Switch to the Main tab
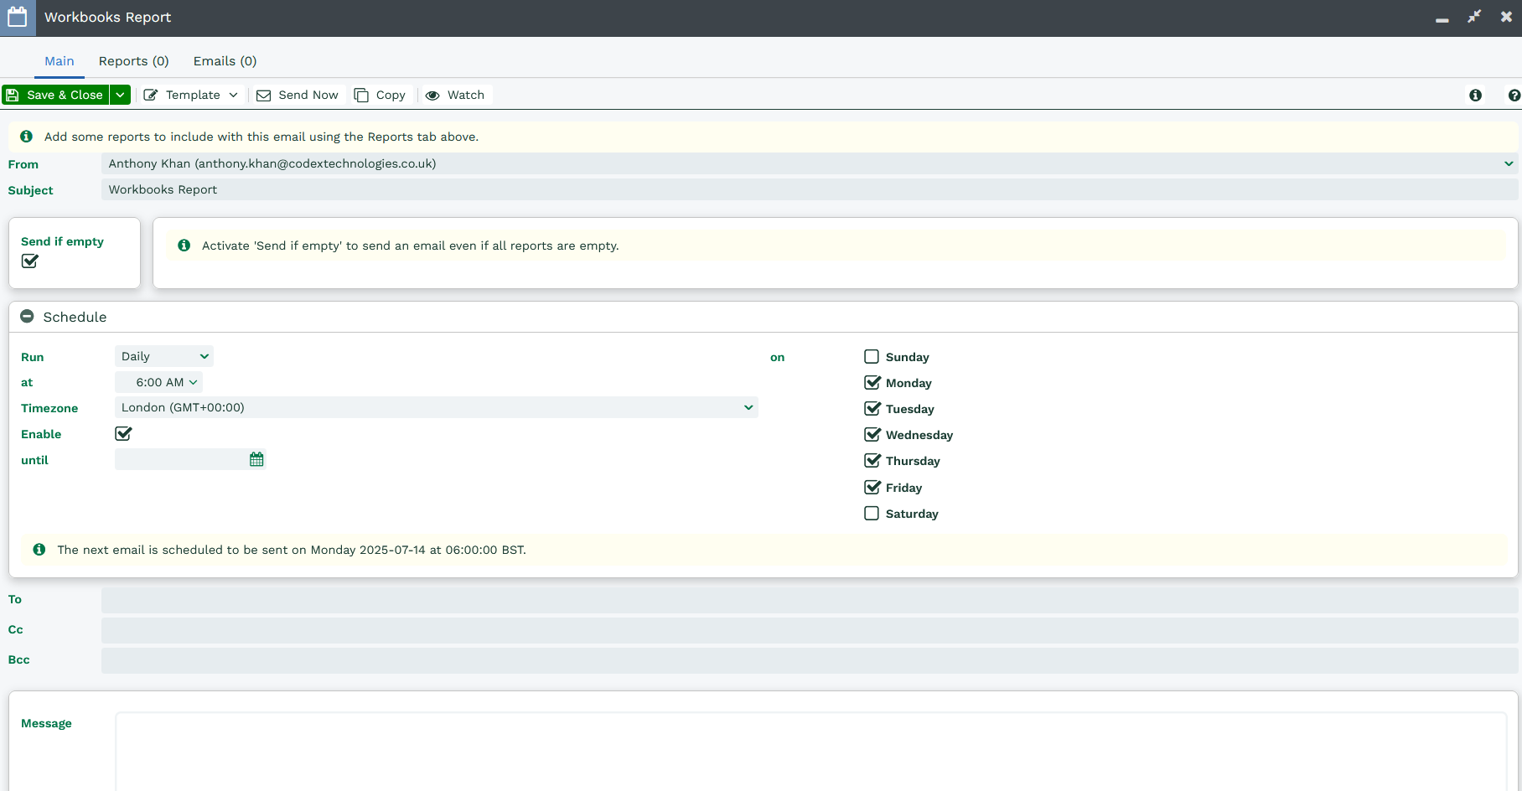The height and width of the screenshot is (791, 1522). 60,61
